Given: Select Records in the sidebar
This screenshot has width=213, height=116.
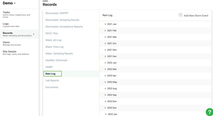Looking at the screenshot, I should (19, 34).
